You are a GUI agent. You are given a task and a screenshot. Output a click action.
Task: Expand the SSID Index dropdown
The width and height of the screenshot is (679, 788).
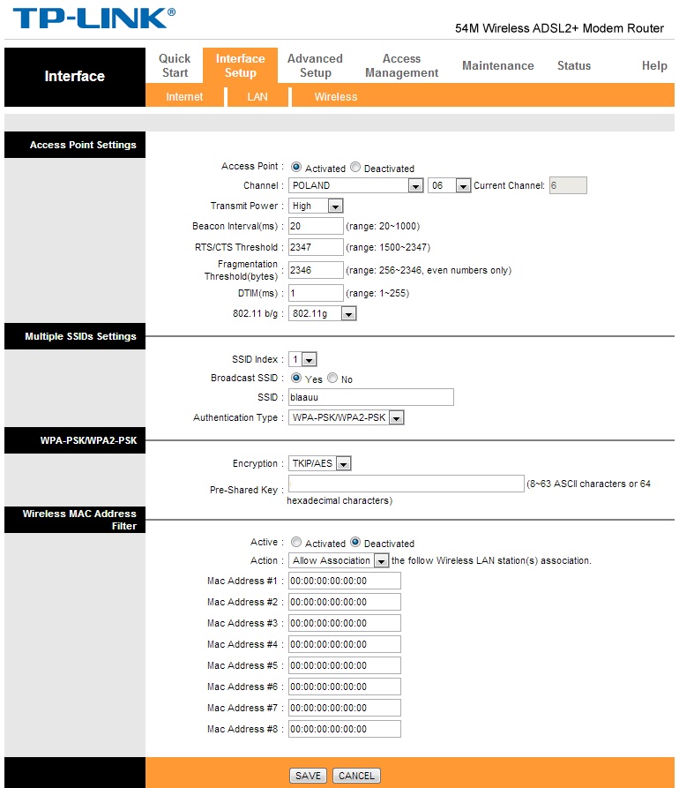click(302, 359)
